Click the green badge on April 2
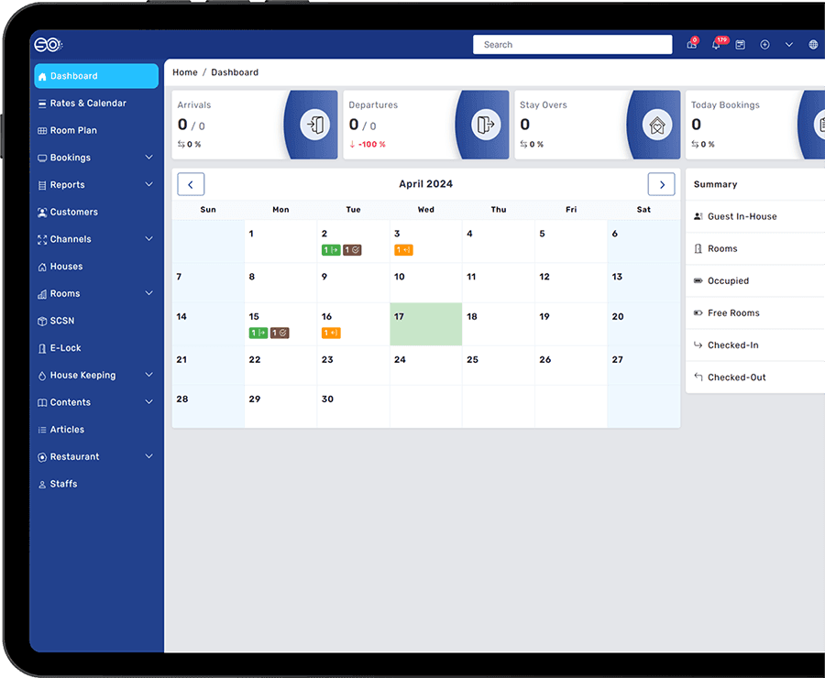 point(331,250)
